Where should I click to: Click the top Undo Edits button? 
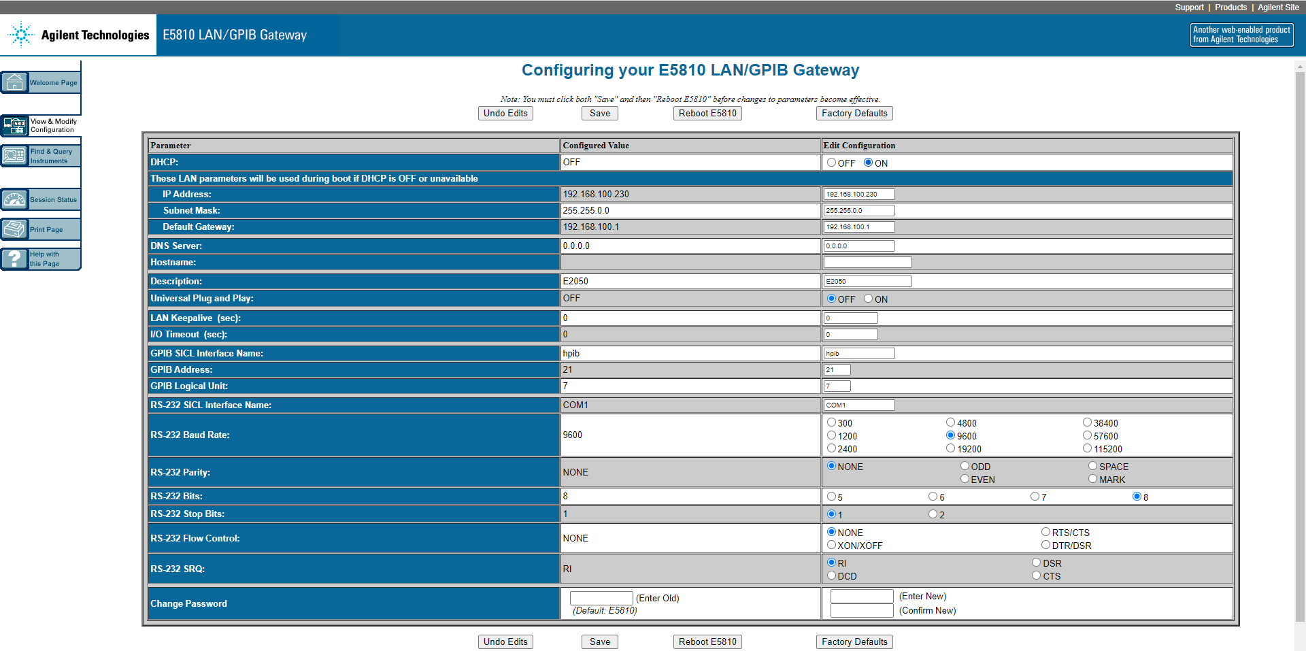[x=505, y=114]
